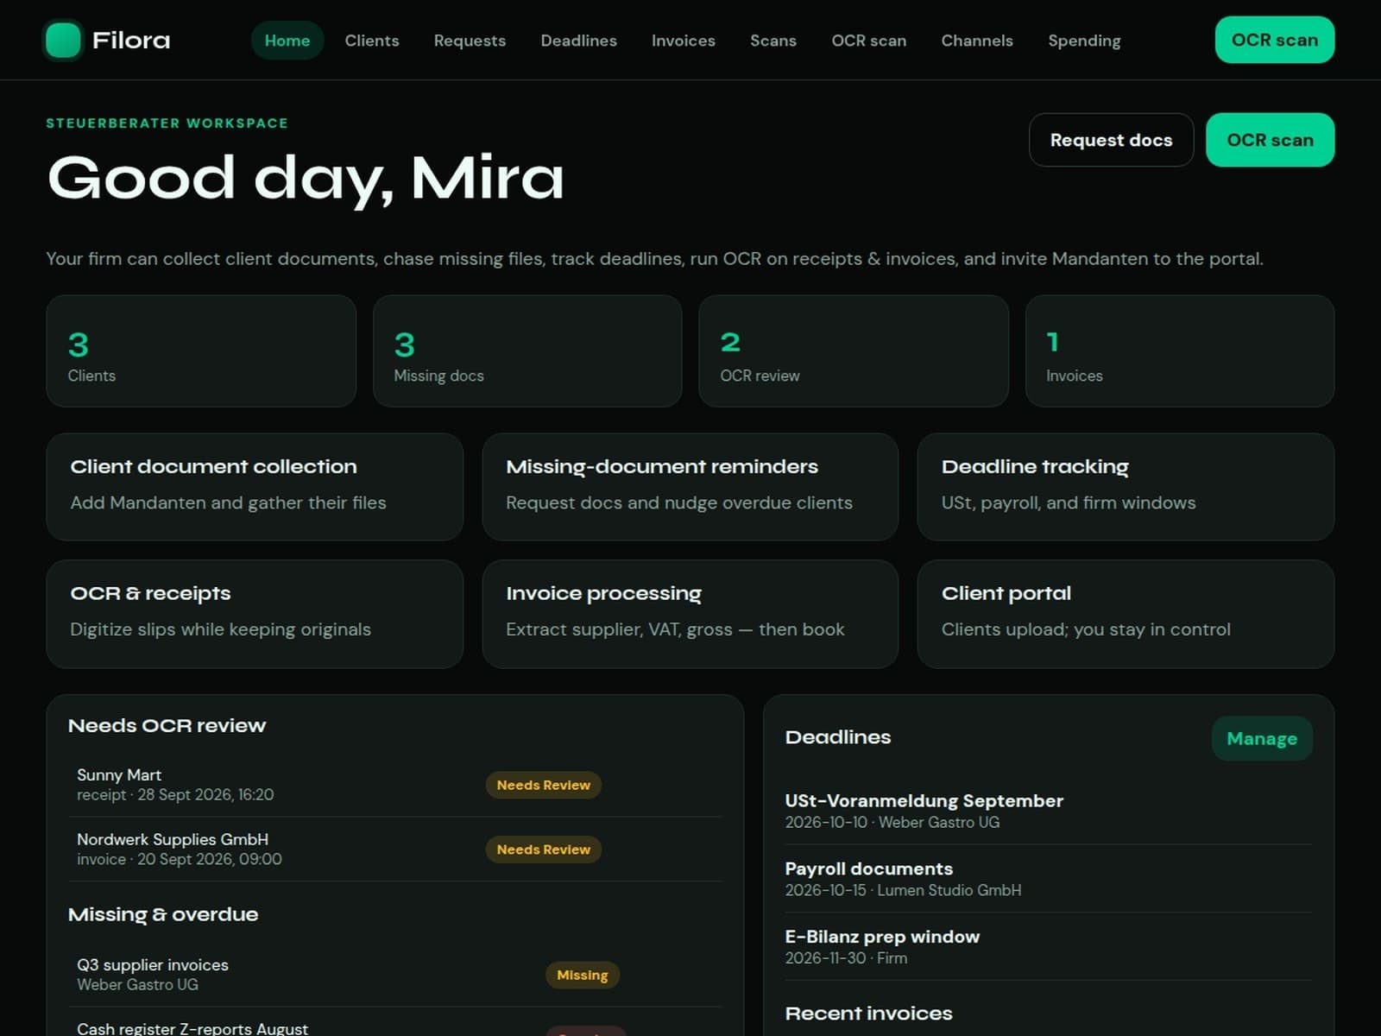Open the Requests nav item
Screen dimensions: 1381x1036
(470, 41)
